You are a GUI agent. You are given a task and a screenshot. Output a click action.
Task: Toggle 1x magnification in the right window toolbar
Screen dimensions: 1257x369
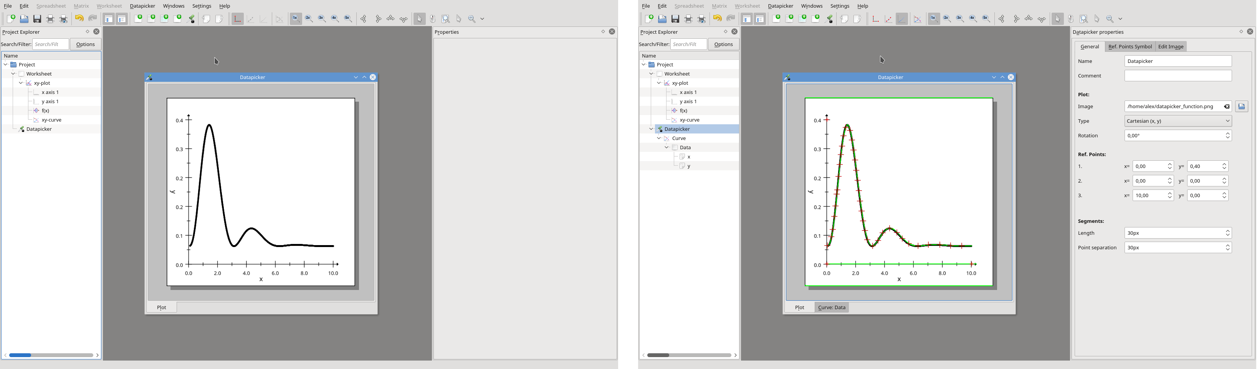coord(933,19)
